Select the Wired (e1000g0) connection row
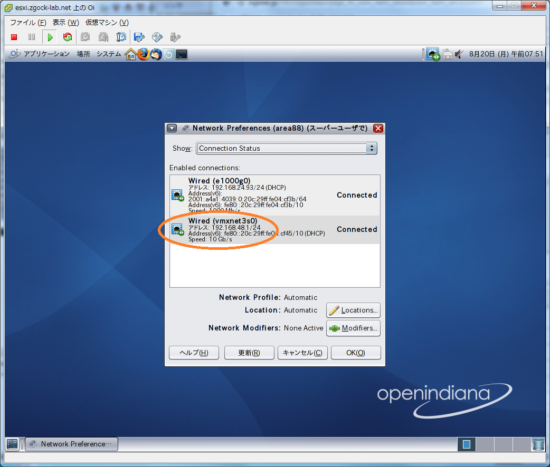The image size is (550, 467). (x=274, y=195)
